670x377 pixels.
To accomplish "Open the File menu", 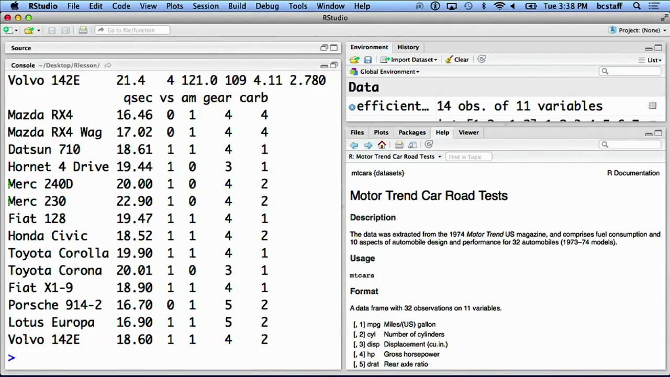I will (73, 6).
